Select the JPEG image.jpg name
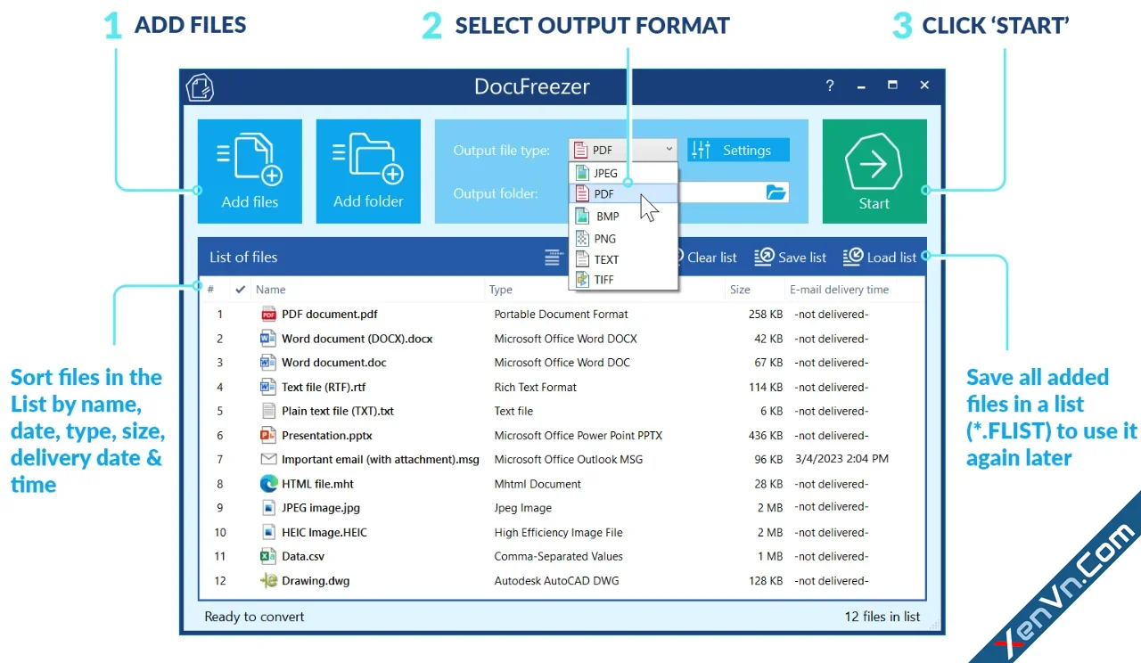Viewport: 1141px width, 663px height. 321,508
